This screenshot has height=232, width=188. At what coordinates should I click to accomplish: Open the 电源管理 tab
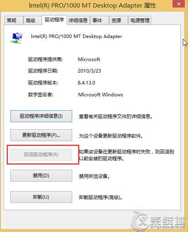(140, 20)
